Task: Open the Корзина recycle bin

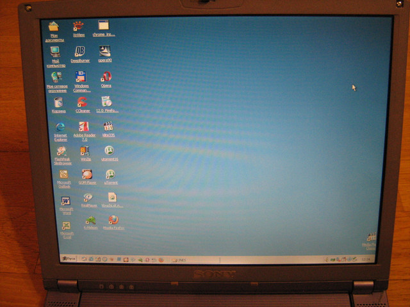Action: (x=58, y=102)
